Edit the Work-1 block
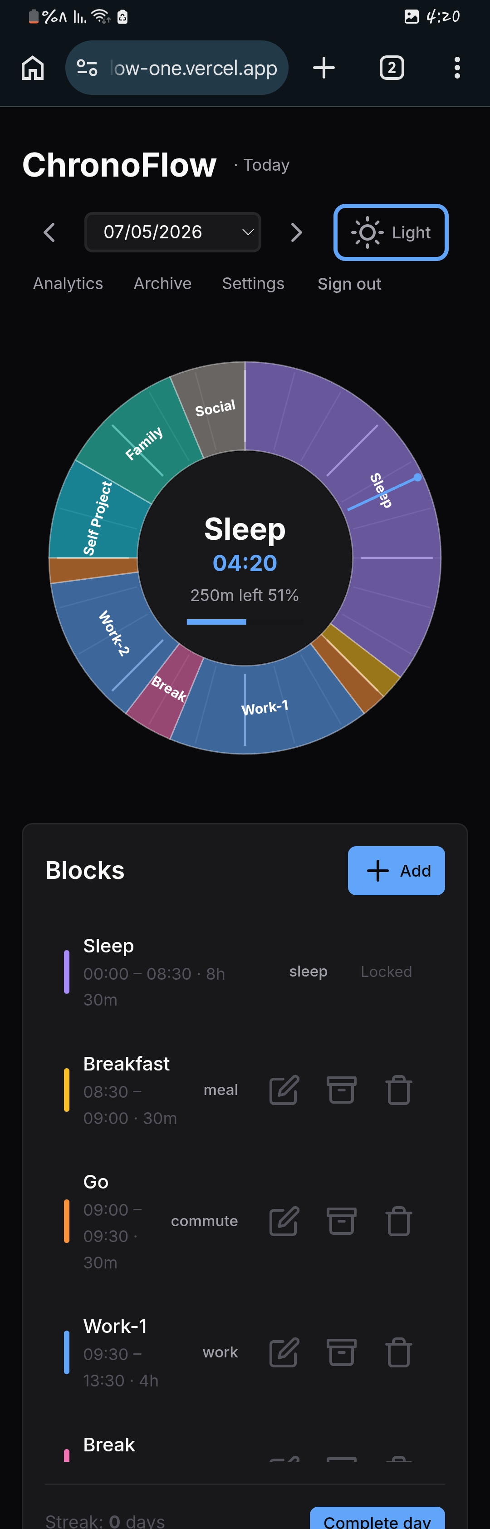Screen dimensions: 490x1529 (284, 1352)
